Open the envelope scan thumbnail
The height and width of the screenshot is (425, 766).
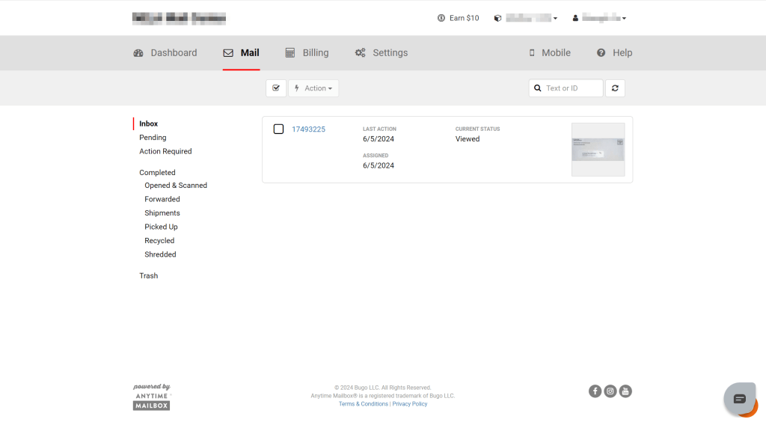point(598,150)
